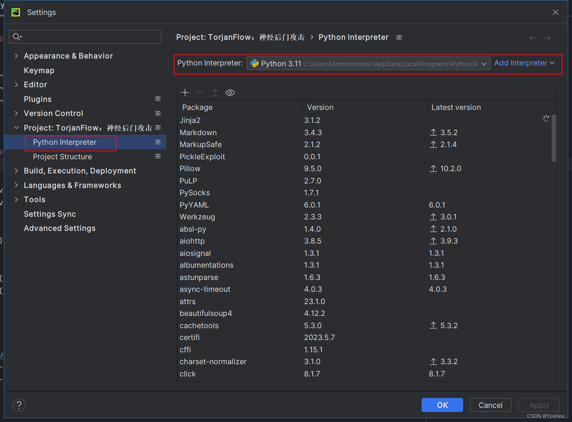
Task: Select the aiohttp package row
Action: click(x=364, y=241)
